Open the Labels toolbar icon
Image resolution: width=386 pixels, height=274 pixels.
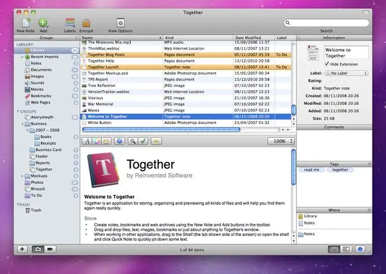tap(70, 23)
